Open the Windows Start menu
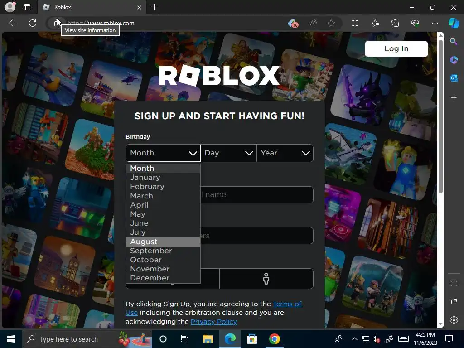 (x=11, y=339)
